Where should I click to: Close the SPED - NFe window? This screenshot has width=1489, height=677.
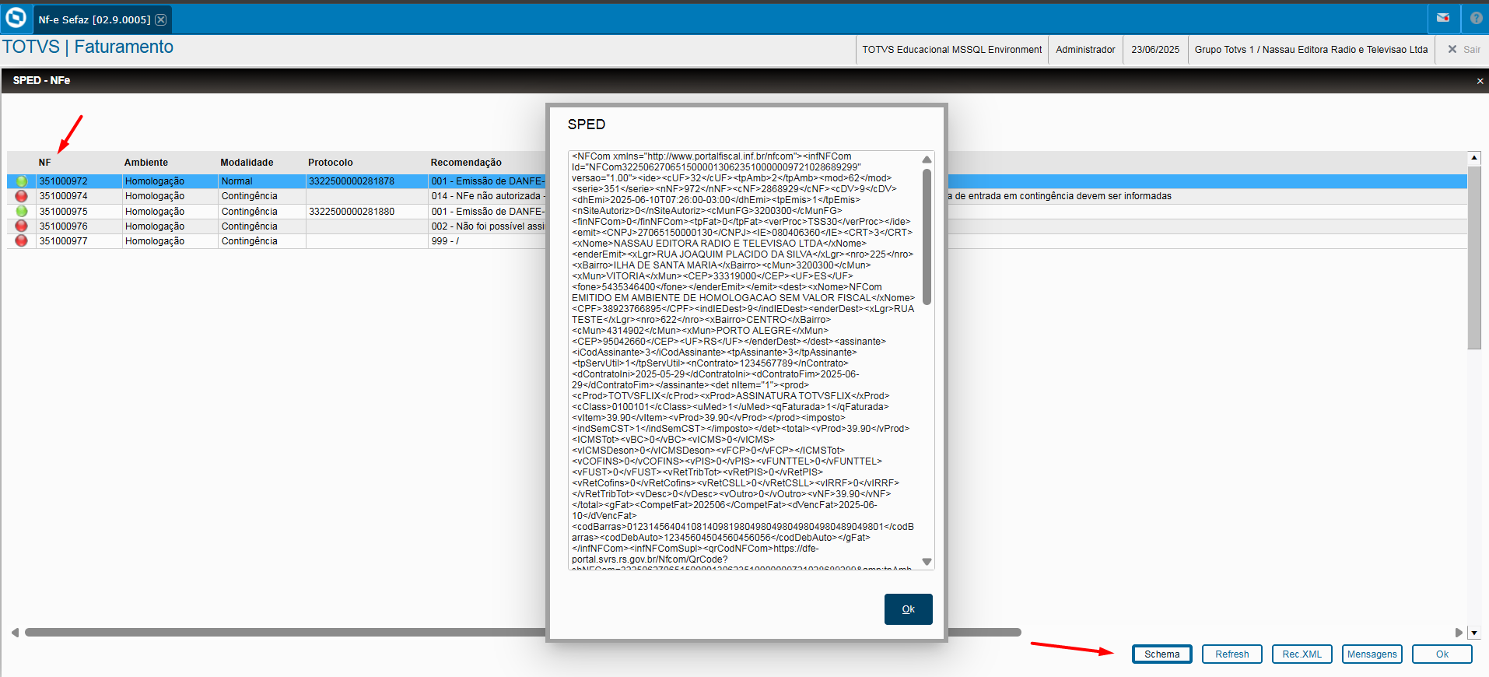1480,81
